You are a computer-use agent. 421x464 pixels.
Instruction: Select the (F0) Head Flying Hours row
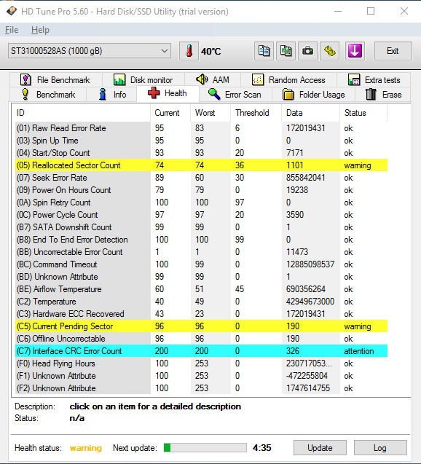point(201,363)
